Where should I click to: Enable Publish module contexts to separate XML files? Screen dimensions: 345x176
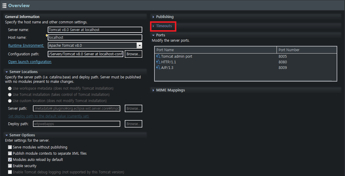pyautogui.click(x=10, y=154)
